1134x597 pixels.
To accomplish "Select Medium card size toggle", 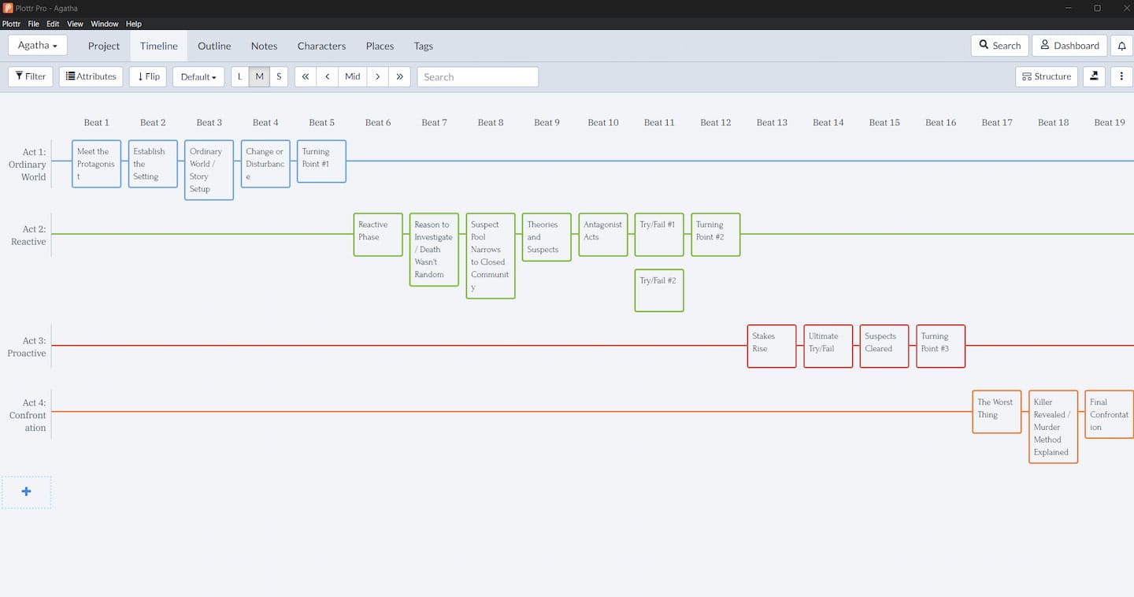I will [259, 76].
